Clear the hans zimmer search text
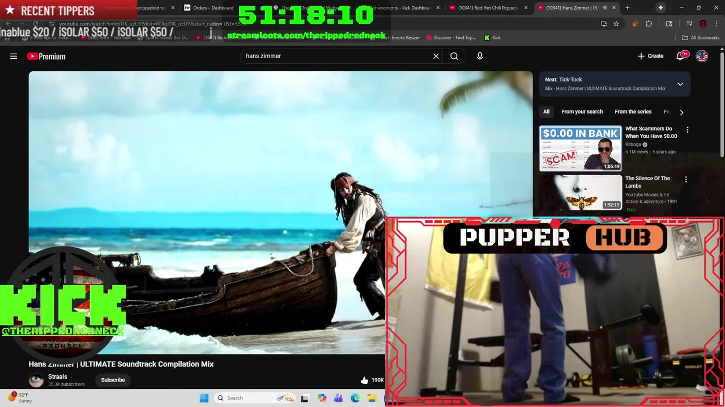This screenshot has width=725, height=407. (436, 56)
